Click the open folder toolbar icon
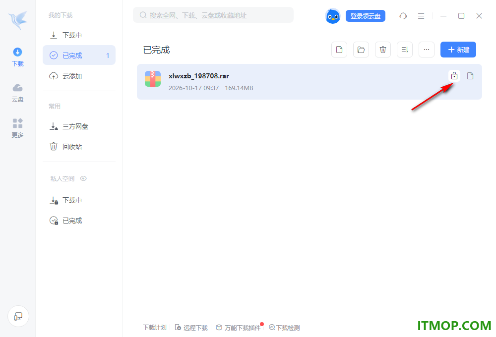This screenshot has height=337, width=496. pos(361,50)
